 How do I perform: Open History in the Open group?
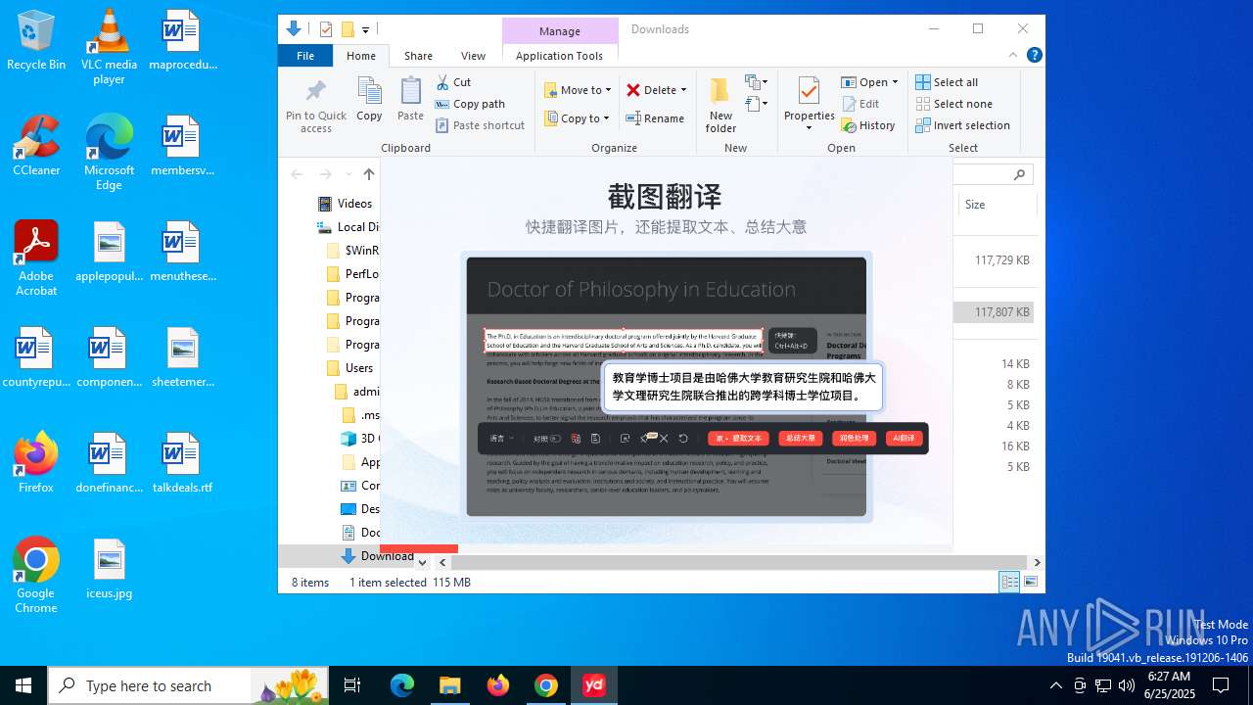click(x=868, y=125)
